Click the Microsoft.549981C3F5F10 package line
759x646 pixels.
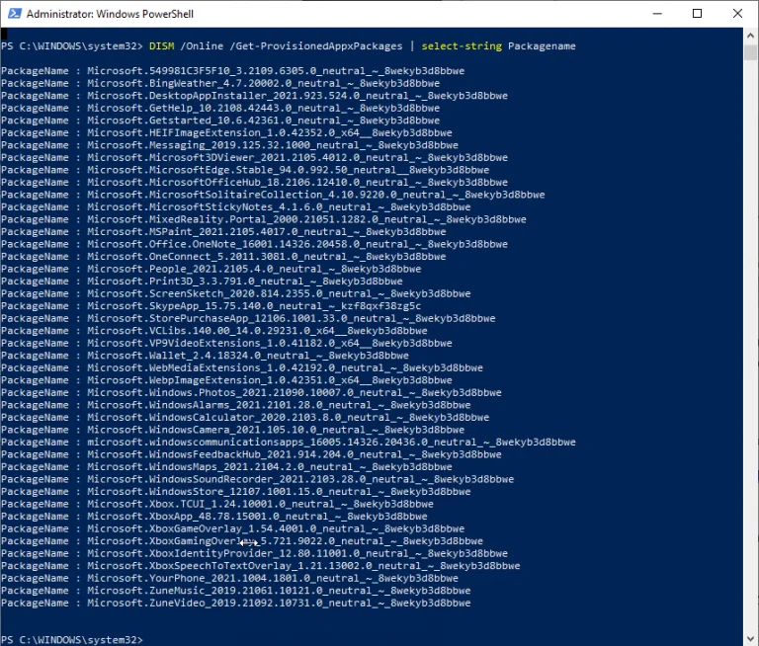pos(232,71)
